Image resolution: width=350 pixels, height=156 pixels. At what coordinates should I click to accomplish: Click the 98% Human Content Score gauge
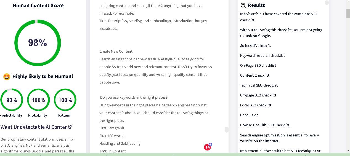(x=38, y=43)
